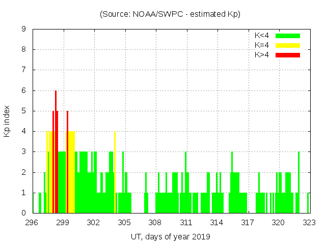Click the y-axis tick label 0
The width and height of the screenshot is (326, 244).
24,213
